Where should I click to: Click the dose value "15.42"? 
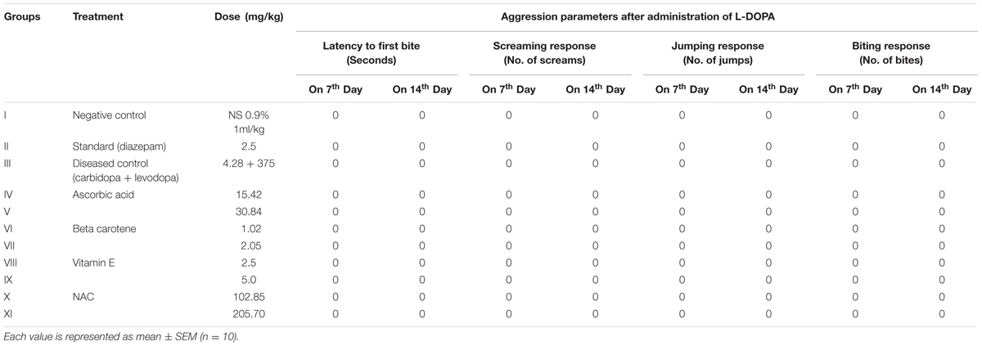[x=249, y=195]
